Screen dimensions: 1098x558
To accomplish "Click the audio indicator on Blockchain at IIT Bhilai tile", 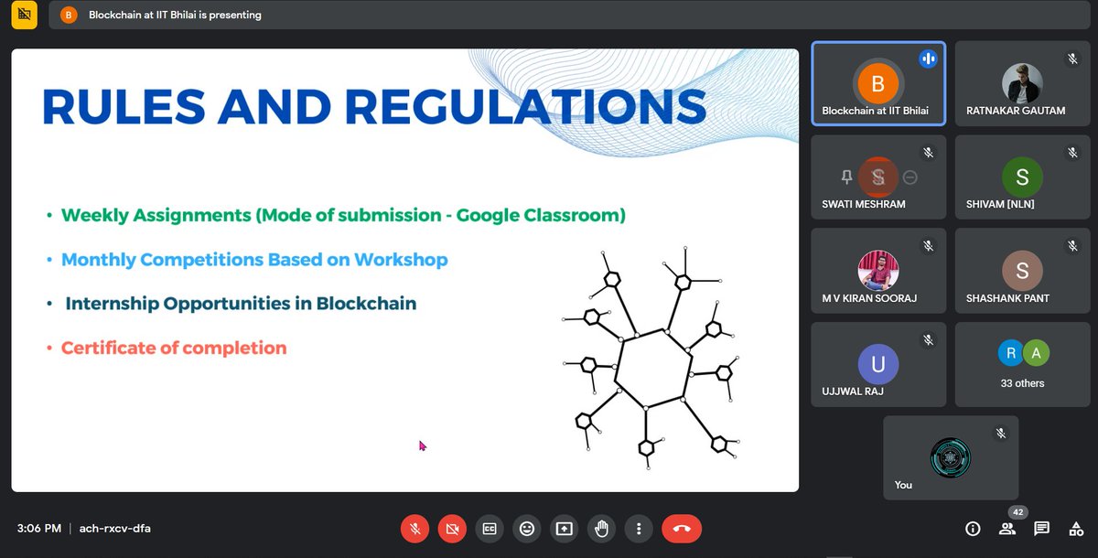I will pyautogui.click(x=928, y=59).
